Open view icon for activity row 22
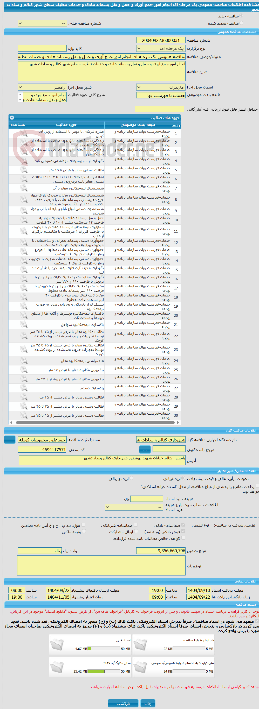Image resolution: width=259 pixels, height=709 pixels. coord(24,336)
